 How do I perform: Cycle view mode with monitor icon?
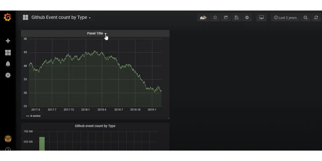coord(261,17)
